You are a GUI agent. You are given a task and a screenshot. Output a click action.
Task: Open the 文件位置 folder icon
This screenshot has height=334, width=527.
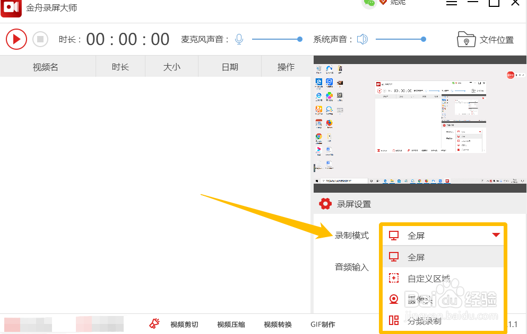(x=466, y=39)
